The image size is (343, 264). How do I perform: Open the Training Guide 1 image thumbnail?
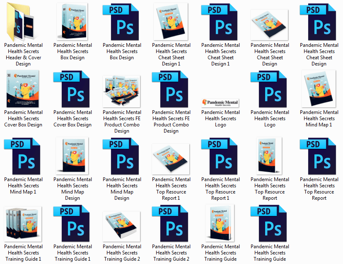23,224
